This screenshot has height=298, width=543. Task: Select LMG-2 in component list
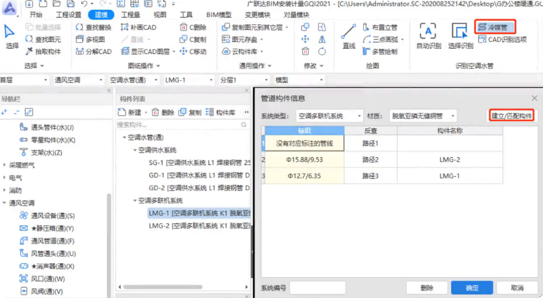(199, 226)
